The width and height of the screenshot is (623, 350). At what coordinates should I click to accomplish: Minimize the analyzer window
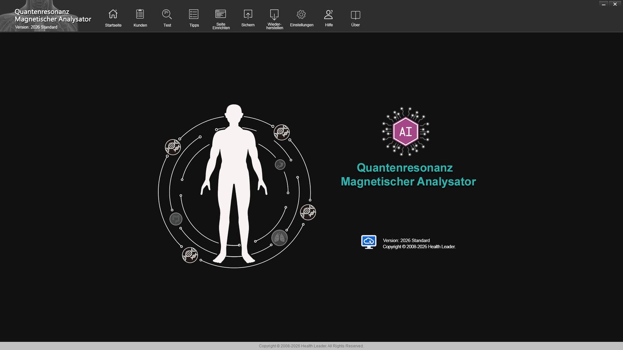[604, 4]
